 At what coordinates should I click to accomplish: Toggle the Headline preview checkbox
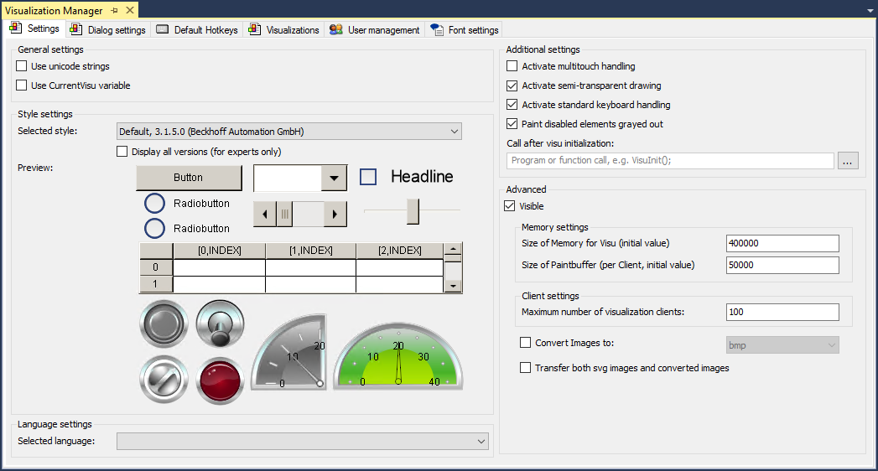pyautogui.click(x=368, y=177)
